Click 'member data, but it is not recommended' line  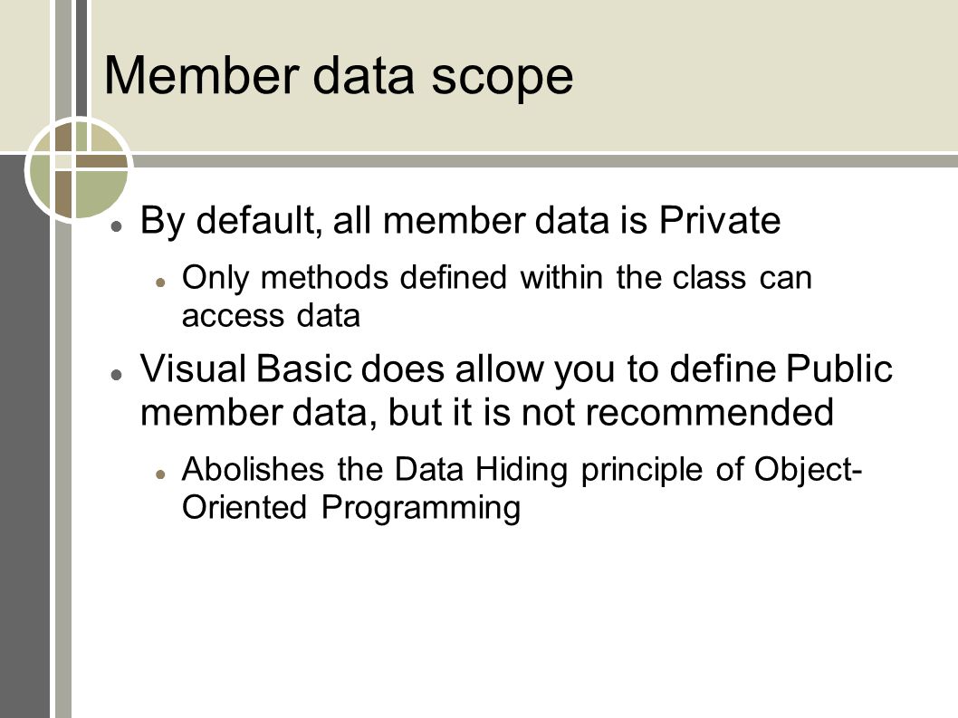coord(487,412)
